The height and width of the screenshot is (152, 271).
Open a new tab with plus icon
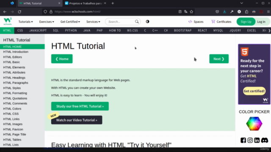click(113, 3)
